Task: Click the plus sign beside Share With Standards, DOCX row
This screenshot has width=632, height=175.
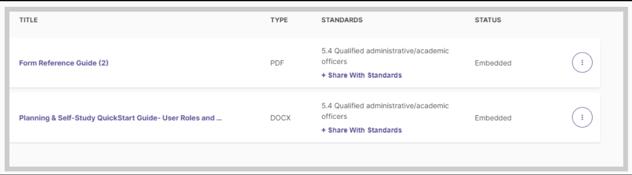Action: pyautogui.click(x=324, y=130)
